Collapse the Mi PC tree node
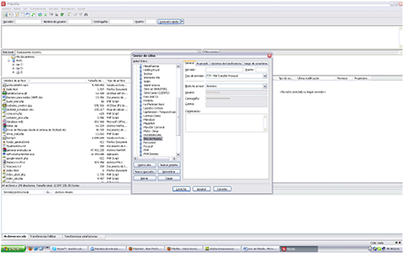The height and width of the screenshot is (254, 410). tap(9, 61)
